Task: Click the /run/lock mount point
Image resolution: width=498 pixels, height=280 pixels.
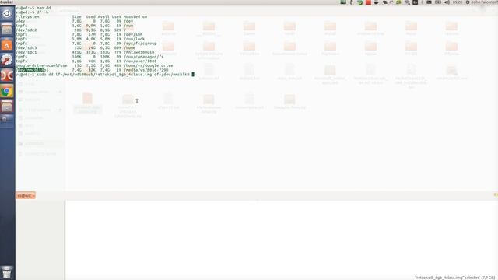Action: 134,39
